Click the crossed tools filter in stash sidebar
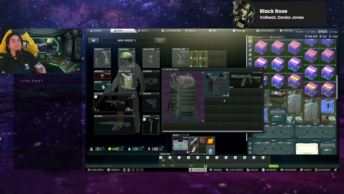The image size is (344, 194). [250, 64]
